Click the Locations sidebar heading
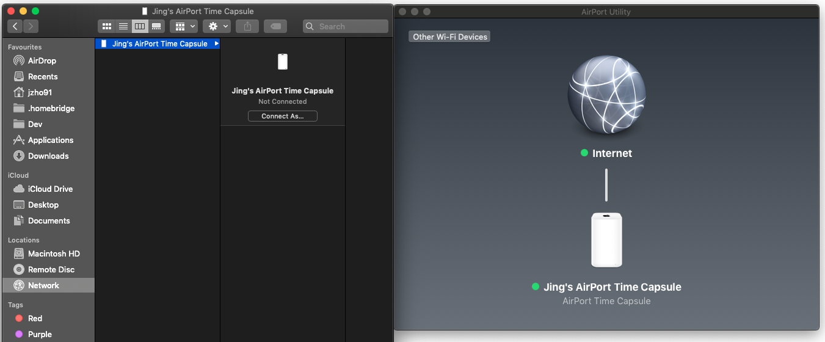Image resolution: width=825 pixels, height=342 pixels. coord(24,240)
